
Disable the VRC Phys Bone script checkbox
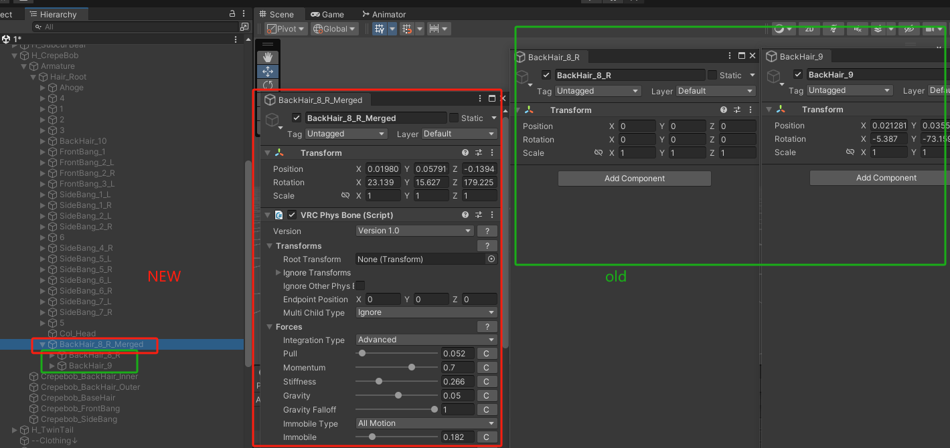coord(292,215)
